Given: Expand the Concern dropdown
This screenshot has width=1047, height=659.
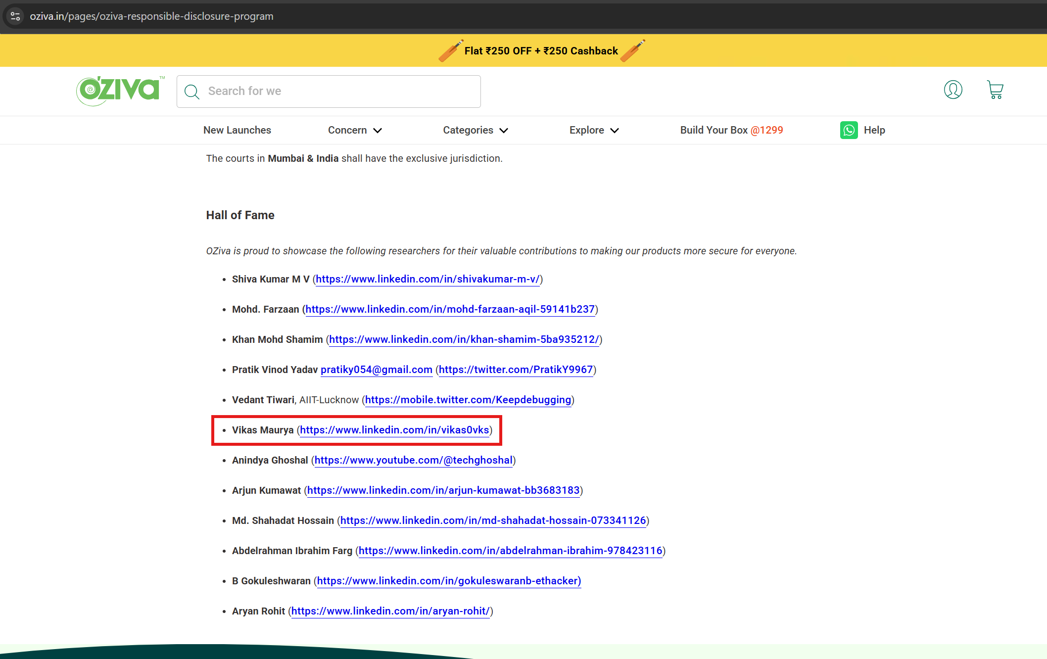Looking at the screenshot, I should pos(354,130).
